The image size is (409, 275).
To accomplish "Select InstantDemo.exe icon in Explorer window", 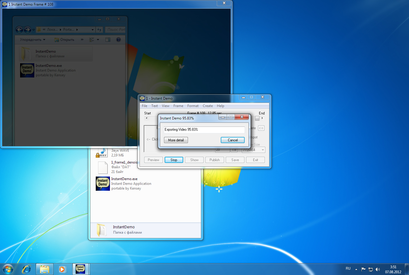I will (103, 184).
